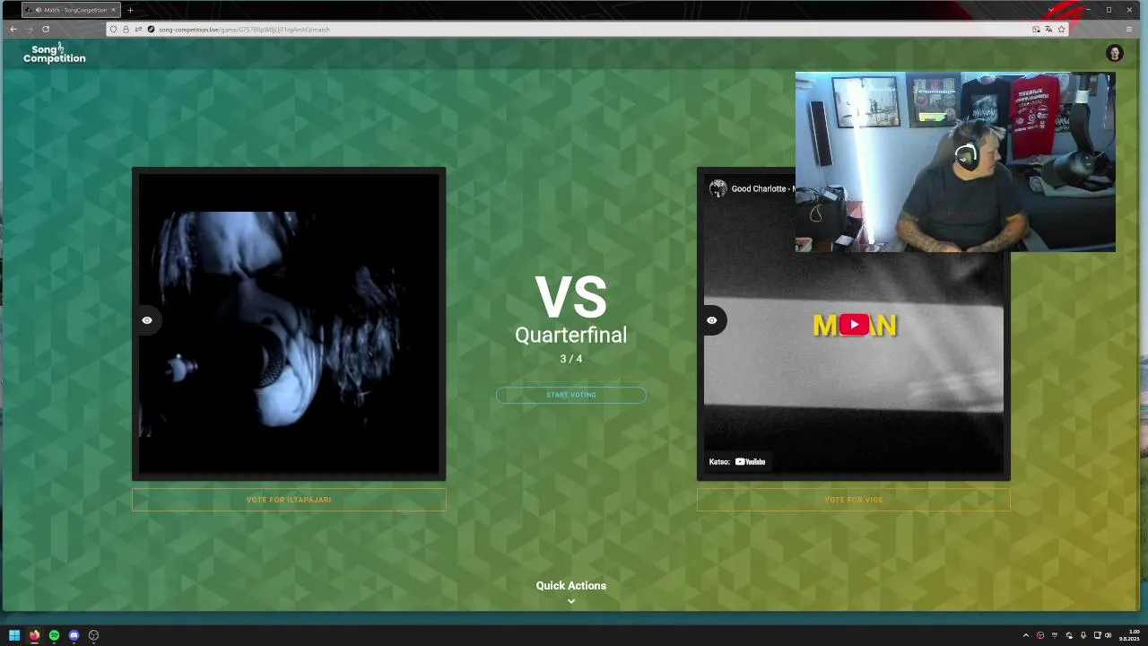Image resolution: width=1148 pixels, height=646 pixels.
Task: Open OBS Studio from the taskbar
Action: pyautogui.click(x=93, y=635)
